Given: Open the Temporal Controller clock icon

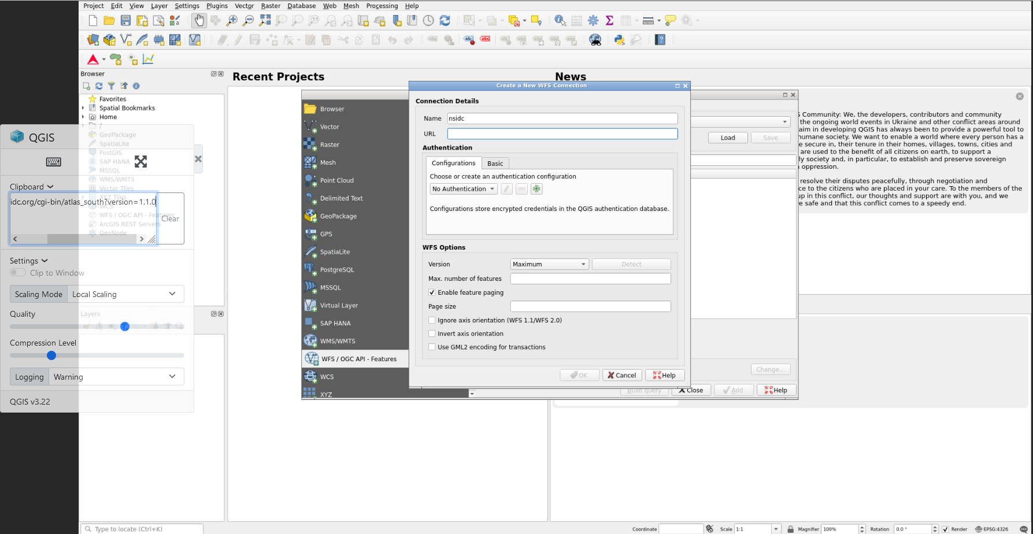Looking at the screenshot, I should (428, 21).
